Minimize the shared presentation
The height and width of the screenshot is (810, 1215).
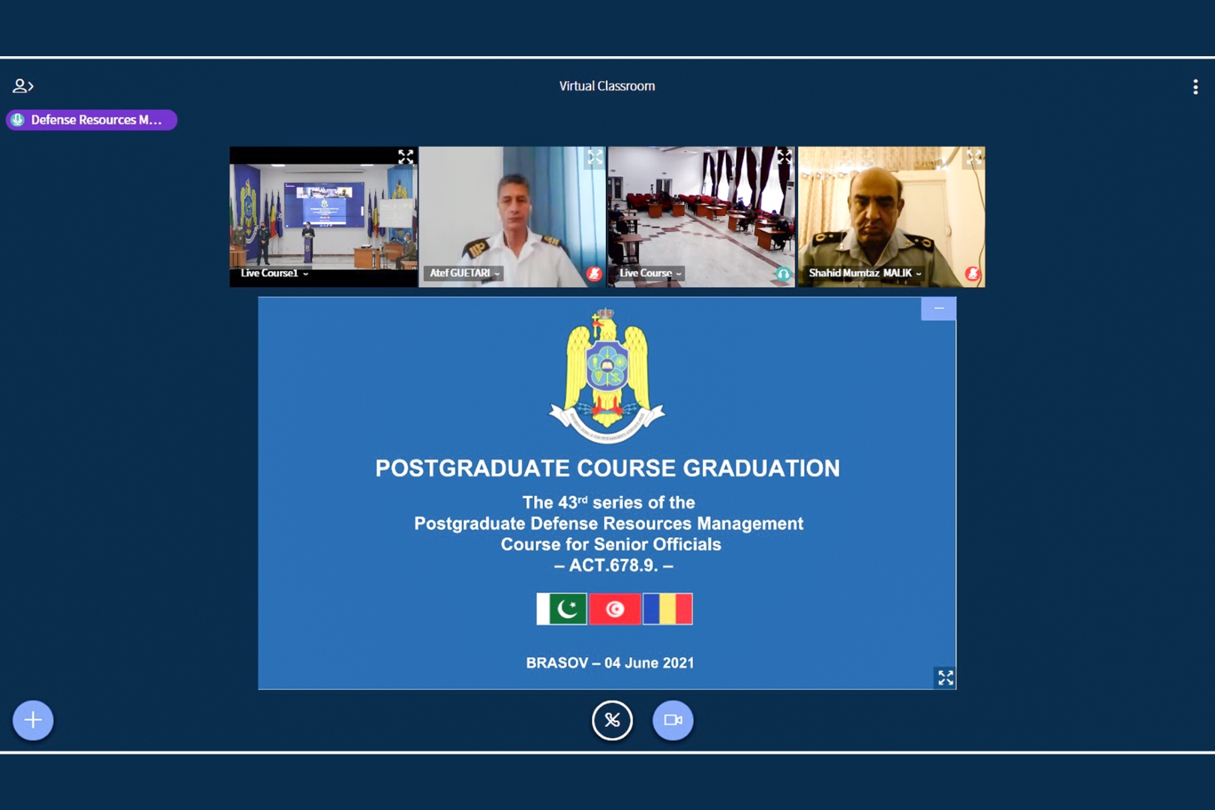pyautogui.click(x=938, y=308)
